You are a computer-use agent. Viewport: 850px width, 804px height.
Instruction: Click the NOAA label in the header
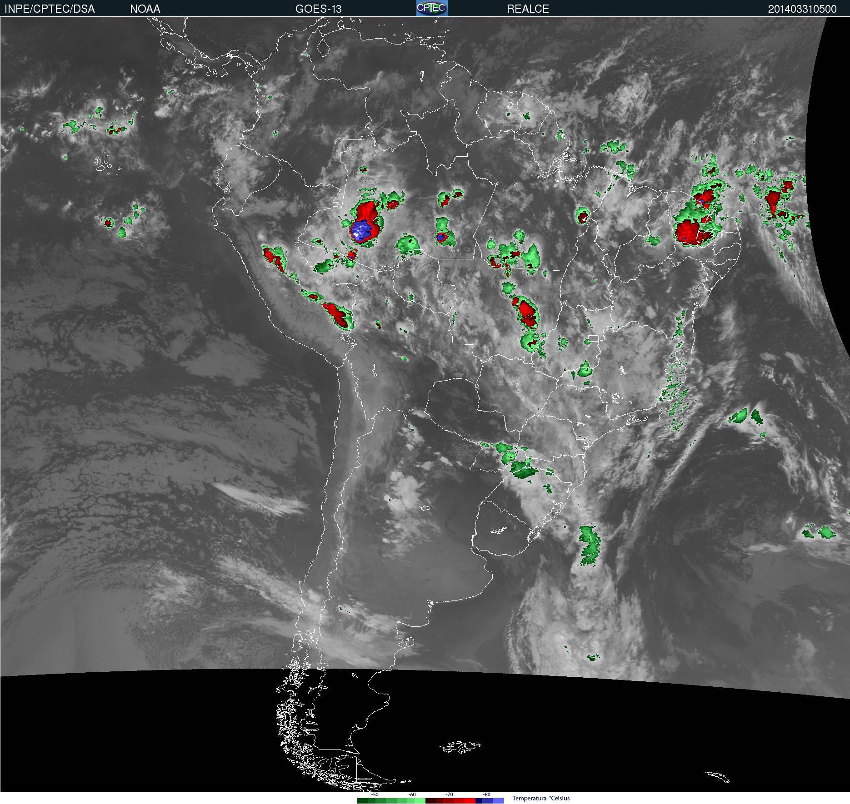point(145,9)
